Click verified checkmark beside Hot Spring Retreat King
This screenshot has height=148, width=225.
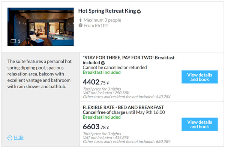[x=139, y=12]
